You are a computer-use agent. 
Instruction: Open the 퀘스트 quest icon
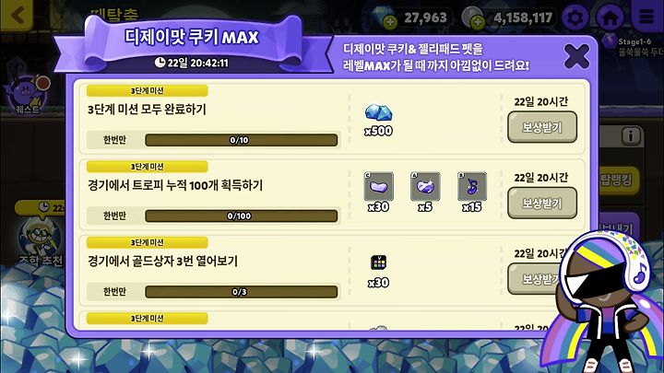pyautogui.click(x=27, y=95)
